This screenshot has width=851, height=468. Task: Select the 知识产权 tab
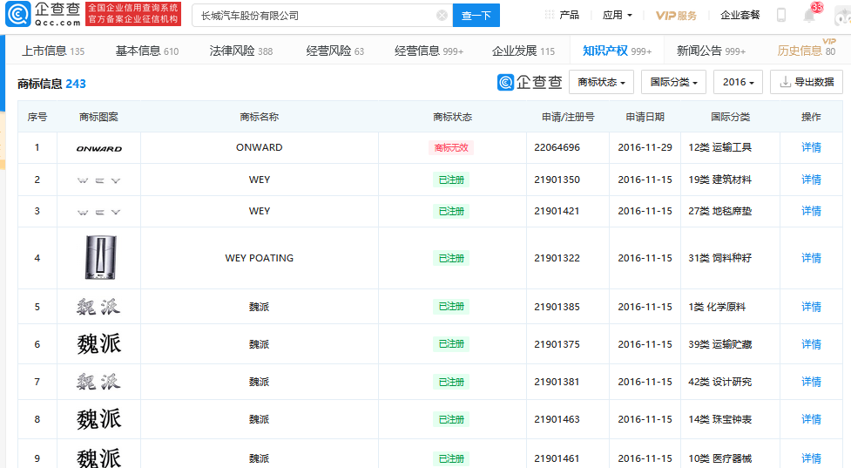click(617, 51)
